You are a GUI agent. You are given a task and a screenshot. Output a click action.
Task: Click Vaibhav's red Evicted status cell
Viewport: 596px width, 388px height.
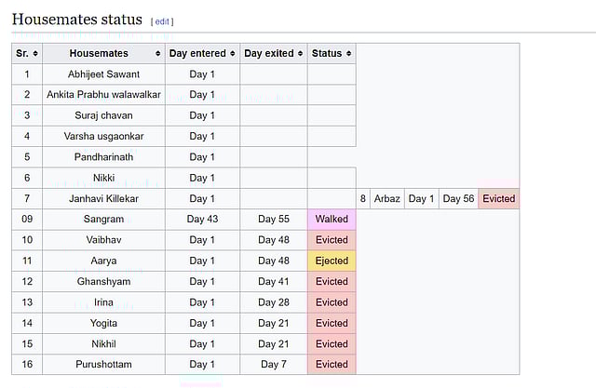click(x=332, y=240)
